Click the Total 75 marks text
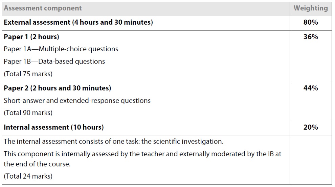 (x=28, y=74)
